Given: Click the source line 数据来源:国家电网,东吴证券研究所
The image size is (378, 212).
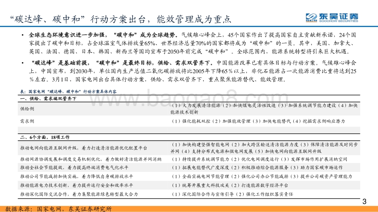Looking at the screenshot, I should point(58,209).
